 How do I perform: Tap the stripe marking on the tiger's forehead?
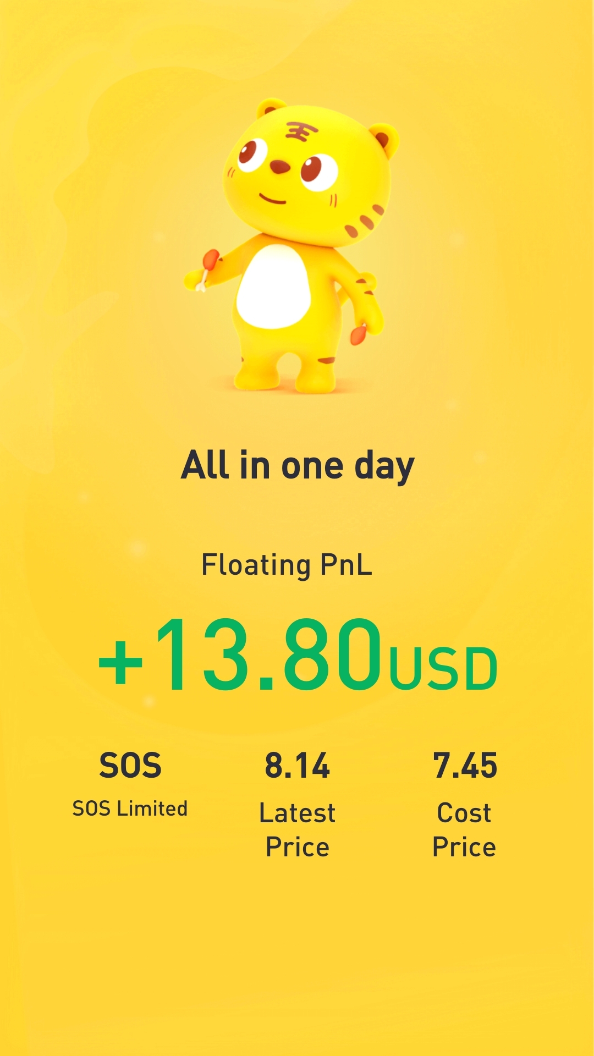coord(301,132)
